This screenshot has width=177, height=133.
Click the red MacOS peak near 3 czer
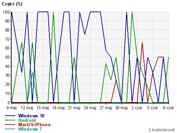coord(142,43)
